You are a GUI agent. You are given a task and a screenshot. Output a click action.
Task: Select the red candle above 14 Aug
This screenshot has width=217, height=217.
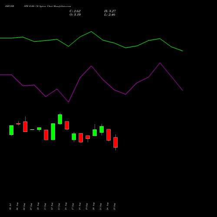point(67,125)
